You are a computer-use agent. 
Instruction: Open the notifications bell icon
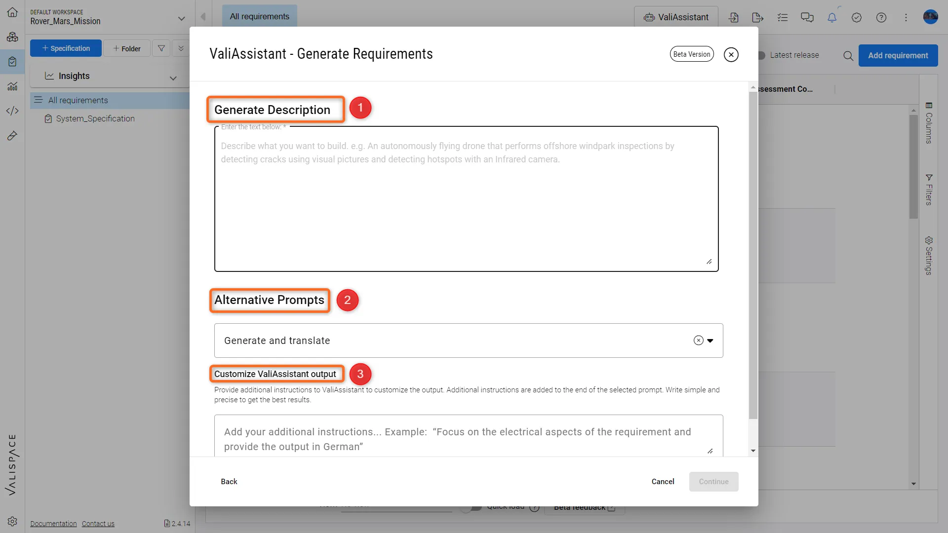coord(832,18)
